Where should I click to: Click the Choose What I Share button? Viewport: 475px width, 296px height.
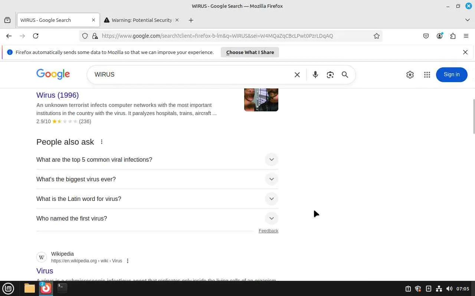250,52
